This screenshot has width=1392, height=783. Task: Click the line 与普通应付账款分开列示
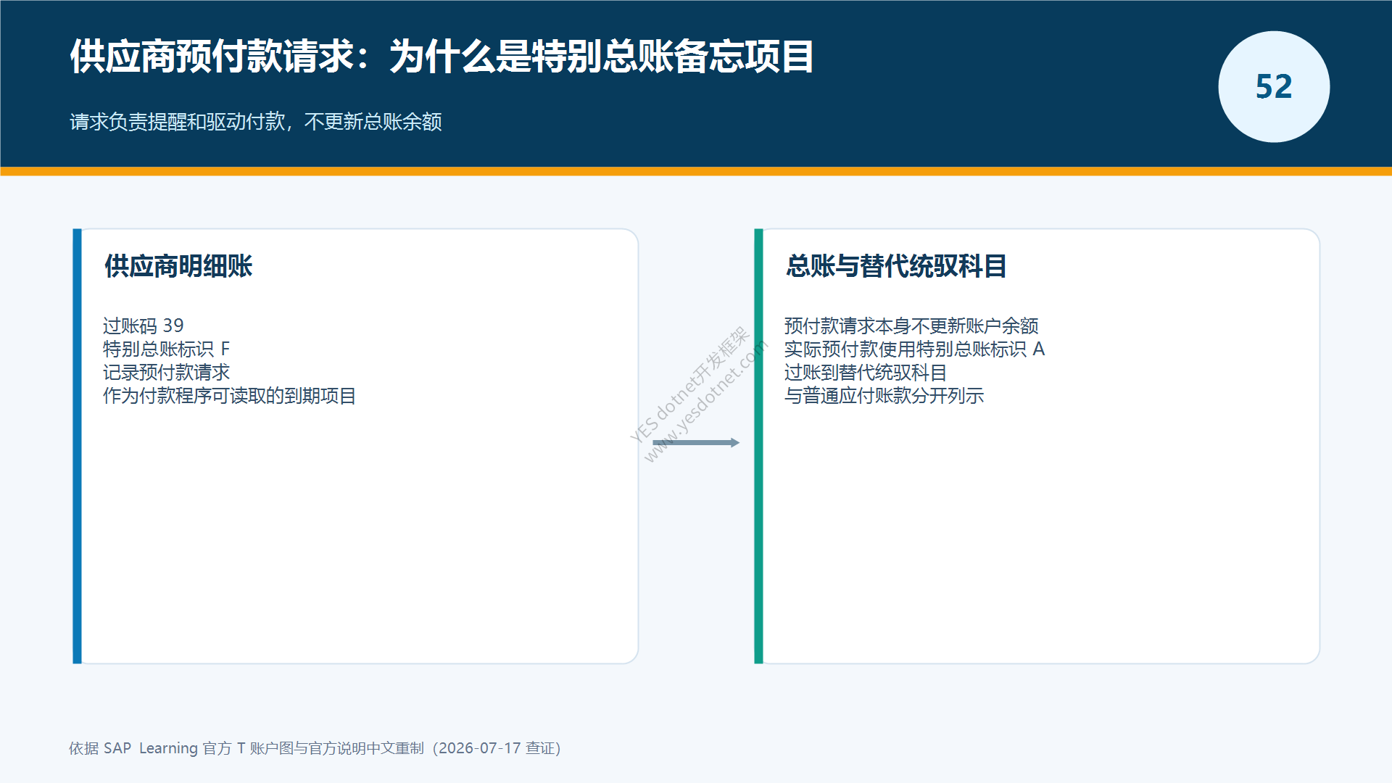(884, 396)
